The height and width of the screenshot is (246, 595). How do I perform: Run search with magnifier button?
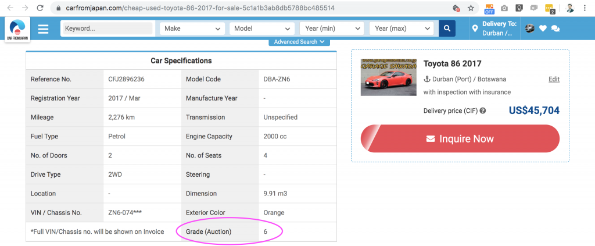(447, 28)
